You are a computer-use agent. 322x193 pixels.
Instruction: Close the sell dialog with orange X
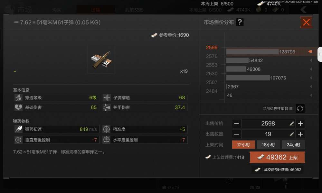306,22
